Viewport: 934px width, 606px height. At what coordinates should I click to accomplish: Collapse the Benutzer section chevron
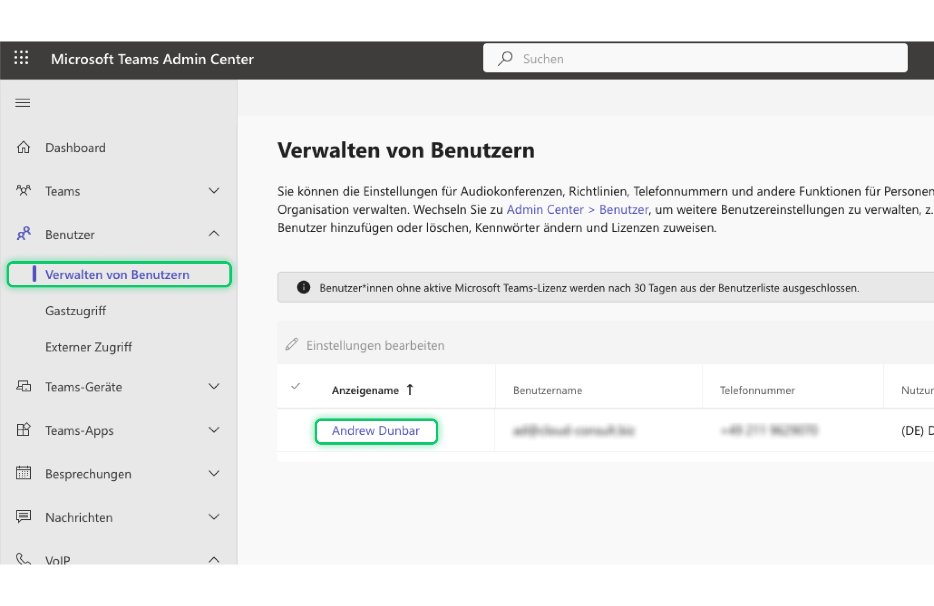click(x=214, y=234)
